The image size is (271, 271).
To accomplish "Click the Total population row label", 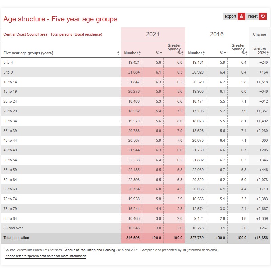I will coord(16,238).
